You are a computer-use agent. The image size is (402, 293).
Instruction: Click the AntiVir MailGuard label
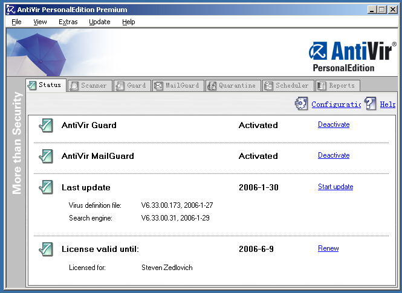coord(98,156)
